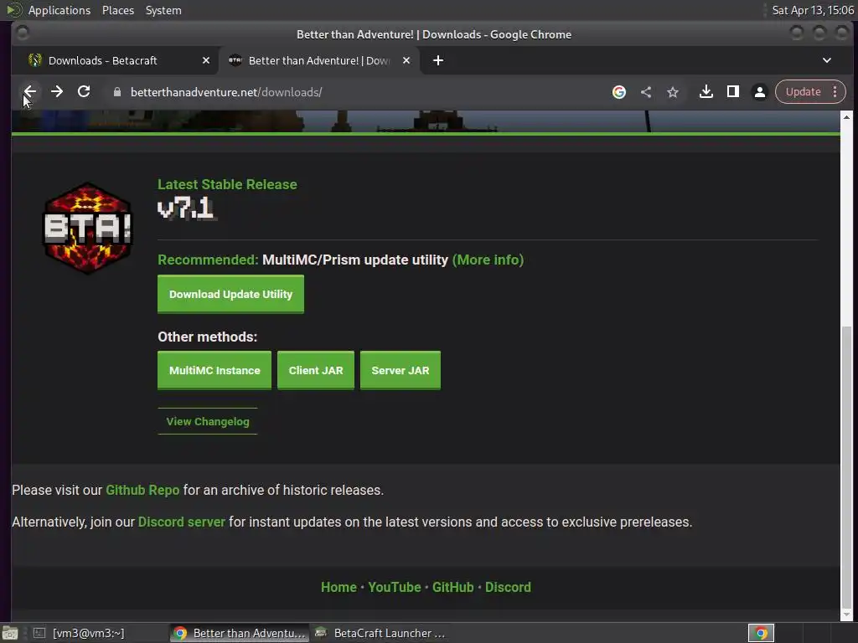Open the (More info) link
This screenshot has height=643, width=858.
point(488,260)
